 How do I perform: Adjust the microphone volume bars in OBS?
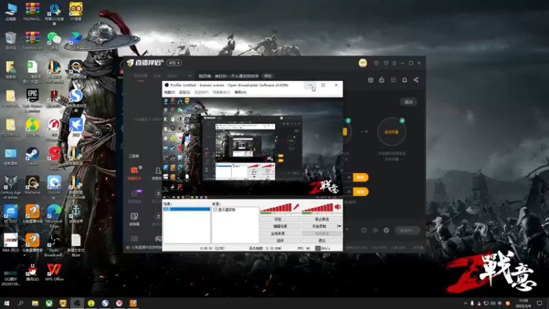276,208
